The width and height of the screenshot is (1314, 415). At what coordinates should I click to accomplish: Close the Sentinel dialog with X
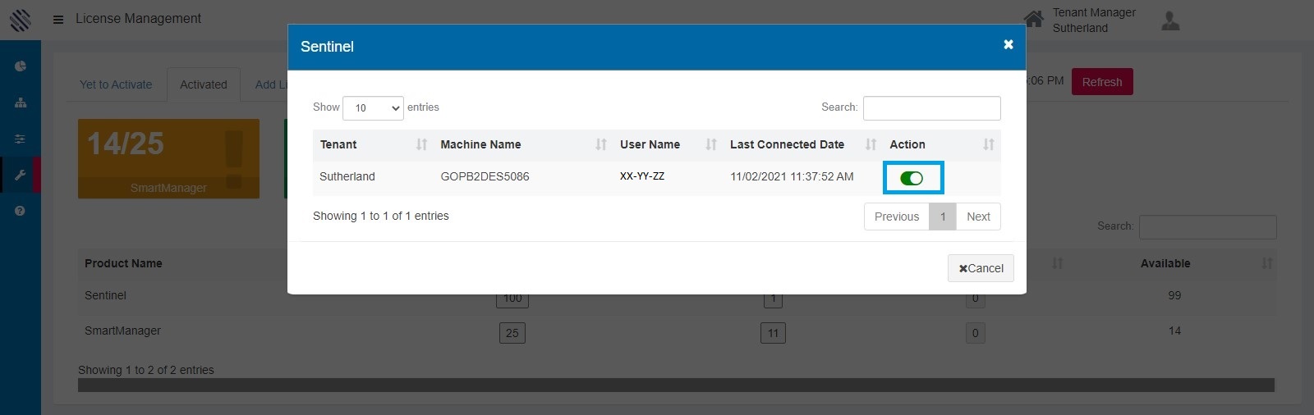coord(1008,45)
